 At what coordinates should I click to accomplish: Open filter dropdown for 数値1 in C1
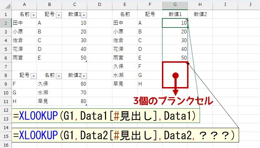click(x=84, y=15)
